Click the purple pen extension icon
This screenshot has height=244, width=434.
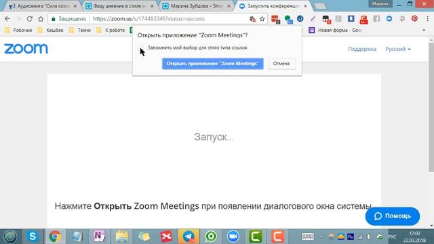coord(313,18)
